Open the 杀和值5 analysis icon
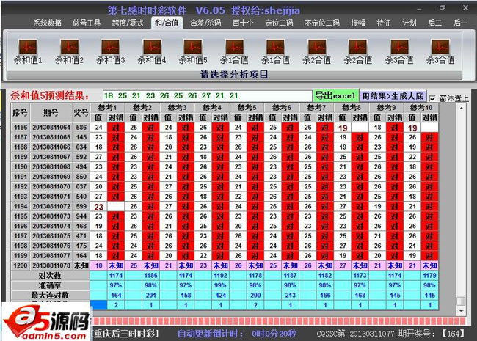 pyautogui.click(x=193, y=51)
